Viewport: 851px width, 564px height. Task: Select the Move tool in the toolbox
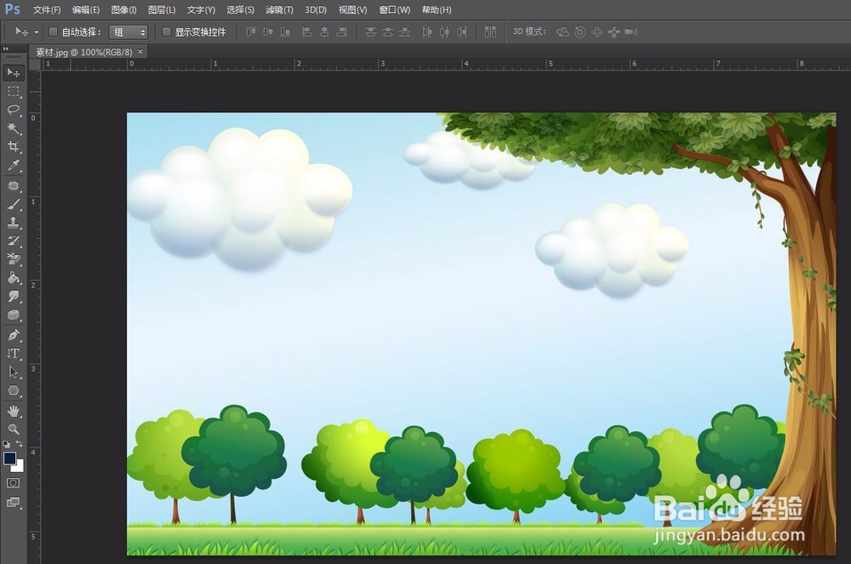tap(13, 72)
